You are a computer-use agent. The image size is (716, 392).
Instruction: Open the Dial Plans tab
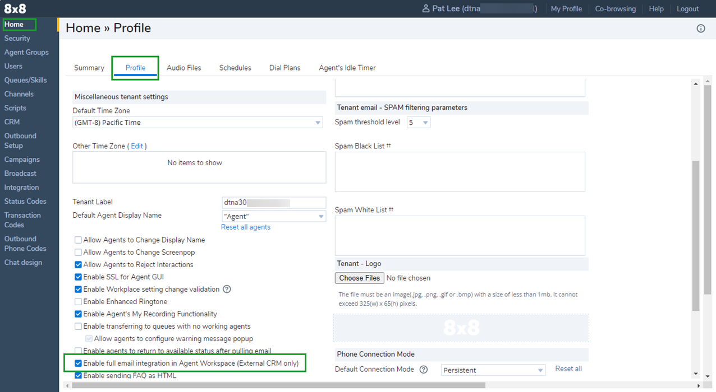coord(284,67)
